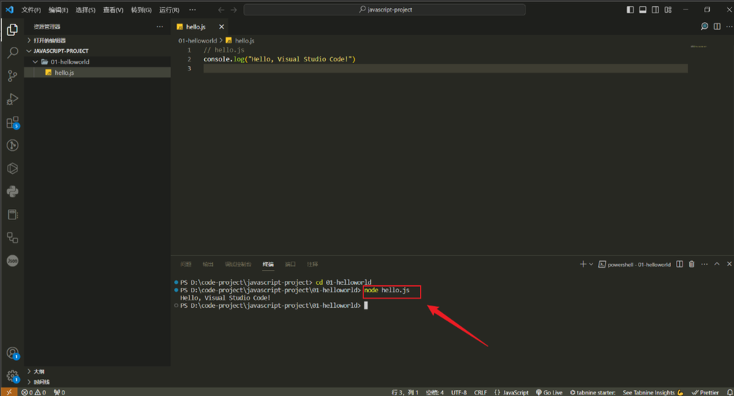This screenshot has height=396, width=734.
Task: Toggle the primary side bar layout button
Action: click(630, 10)
